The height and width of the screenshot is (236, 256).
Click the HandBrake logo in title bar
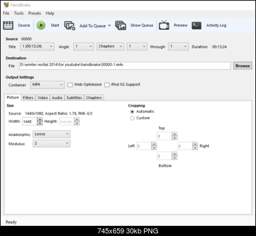click(6, 4)
